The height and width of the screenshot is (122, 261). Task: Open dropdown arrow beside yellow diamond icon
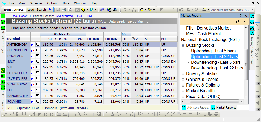(x=87, y=10)
